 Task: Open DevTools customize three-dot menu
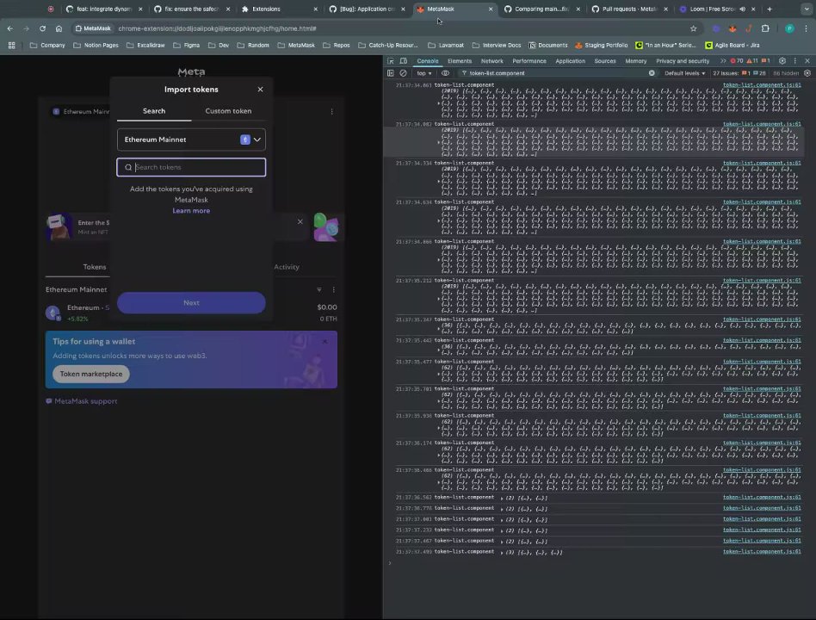[x=794, y=61]
